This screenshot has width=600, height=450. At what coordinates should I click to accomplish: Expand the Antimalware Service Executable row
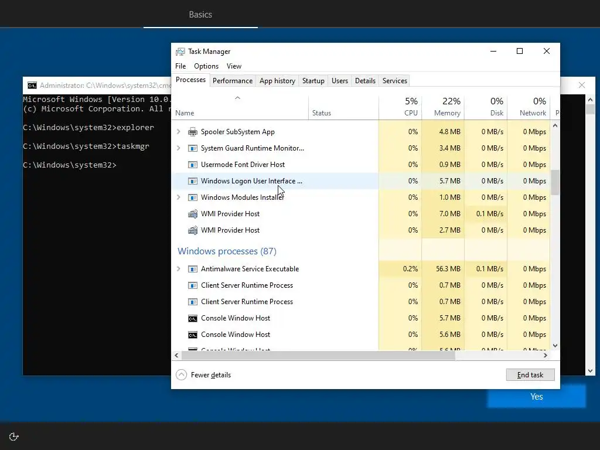point(178,269)
